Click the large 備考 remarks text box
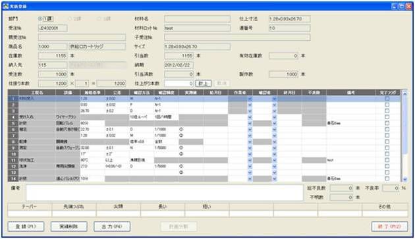Viewport: 415px width, 239px height. 165,193
